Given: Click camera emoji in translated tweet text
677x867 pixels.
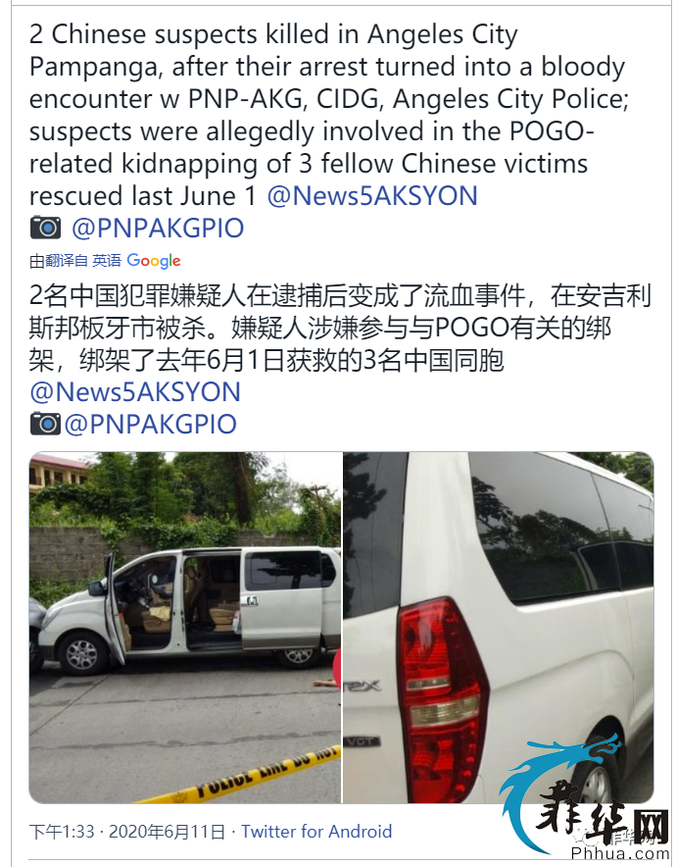Looking at the screenshot, I should 45,424.
